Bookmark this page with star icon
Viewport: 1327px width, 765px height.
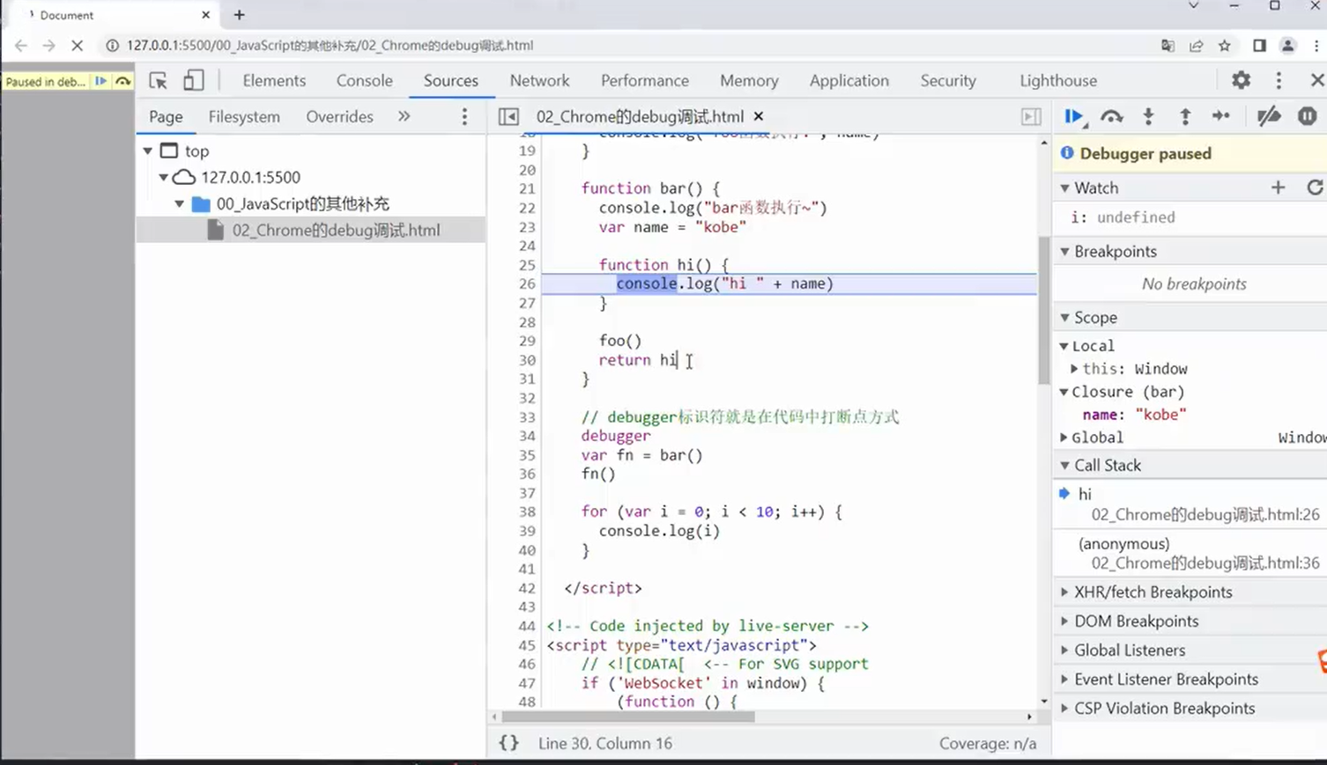(1224, 46)
